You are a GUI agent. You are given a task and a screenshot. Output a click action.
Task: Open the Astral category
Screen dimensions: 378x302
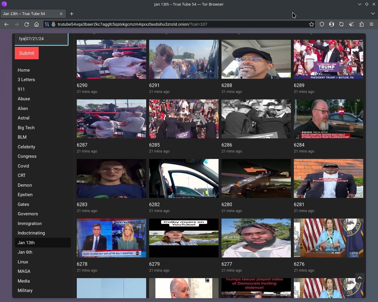(24, 118)
